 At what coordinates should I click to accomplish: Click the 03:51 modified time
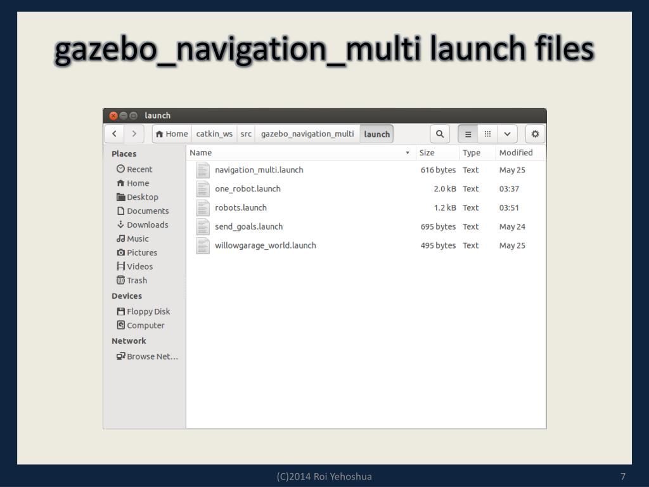tap(509, 207)
